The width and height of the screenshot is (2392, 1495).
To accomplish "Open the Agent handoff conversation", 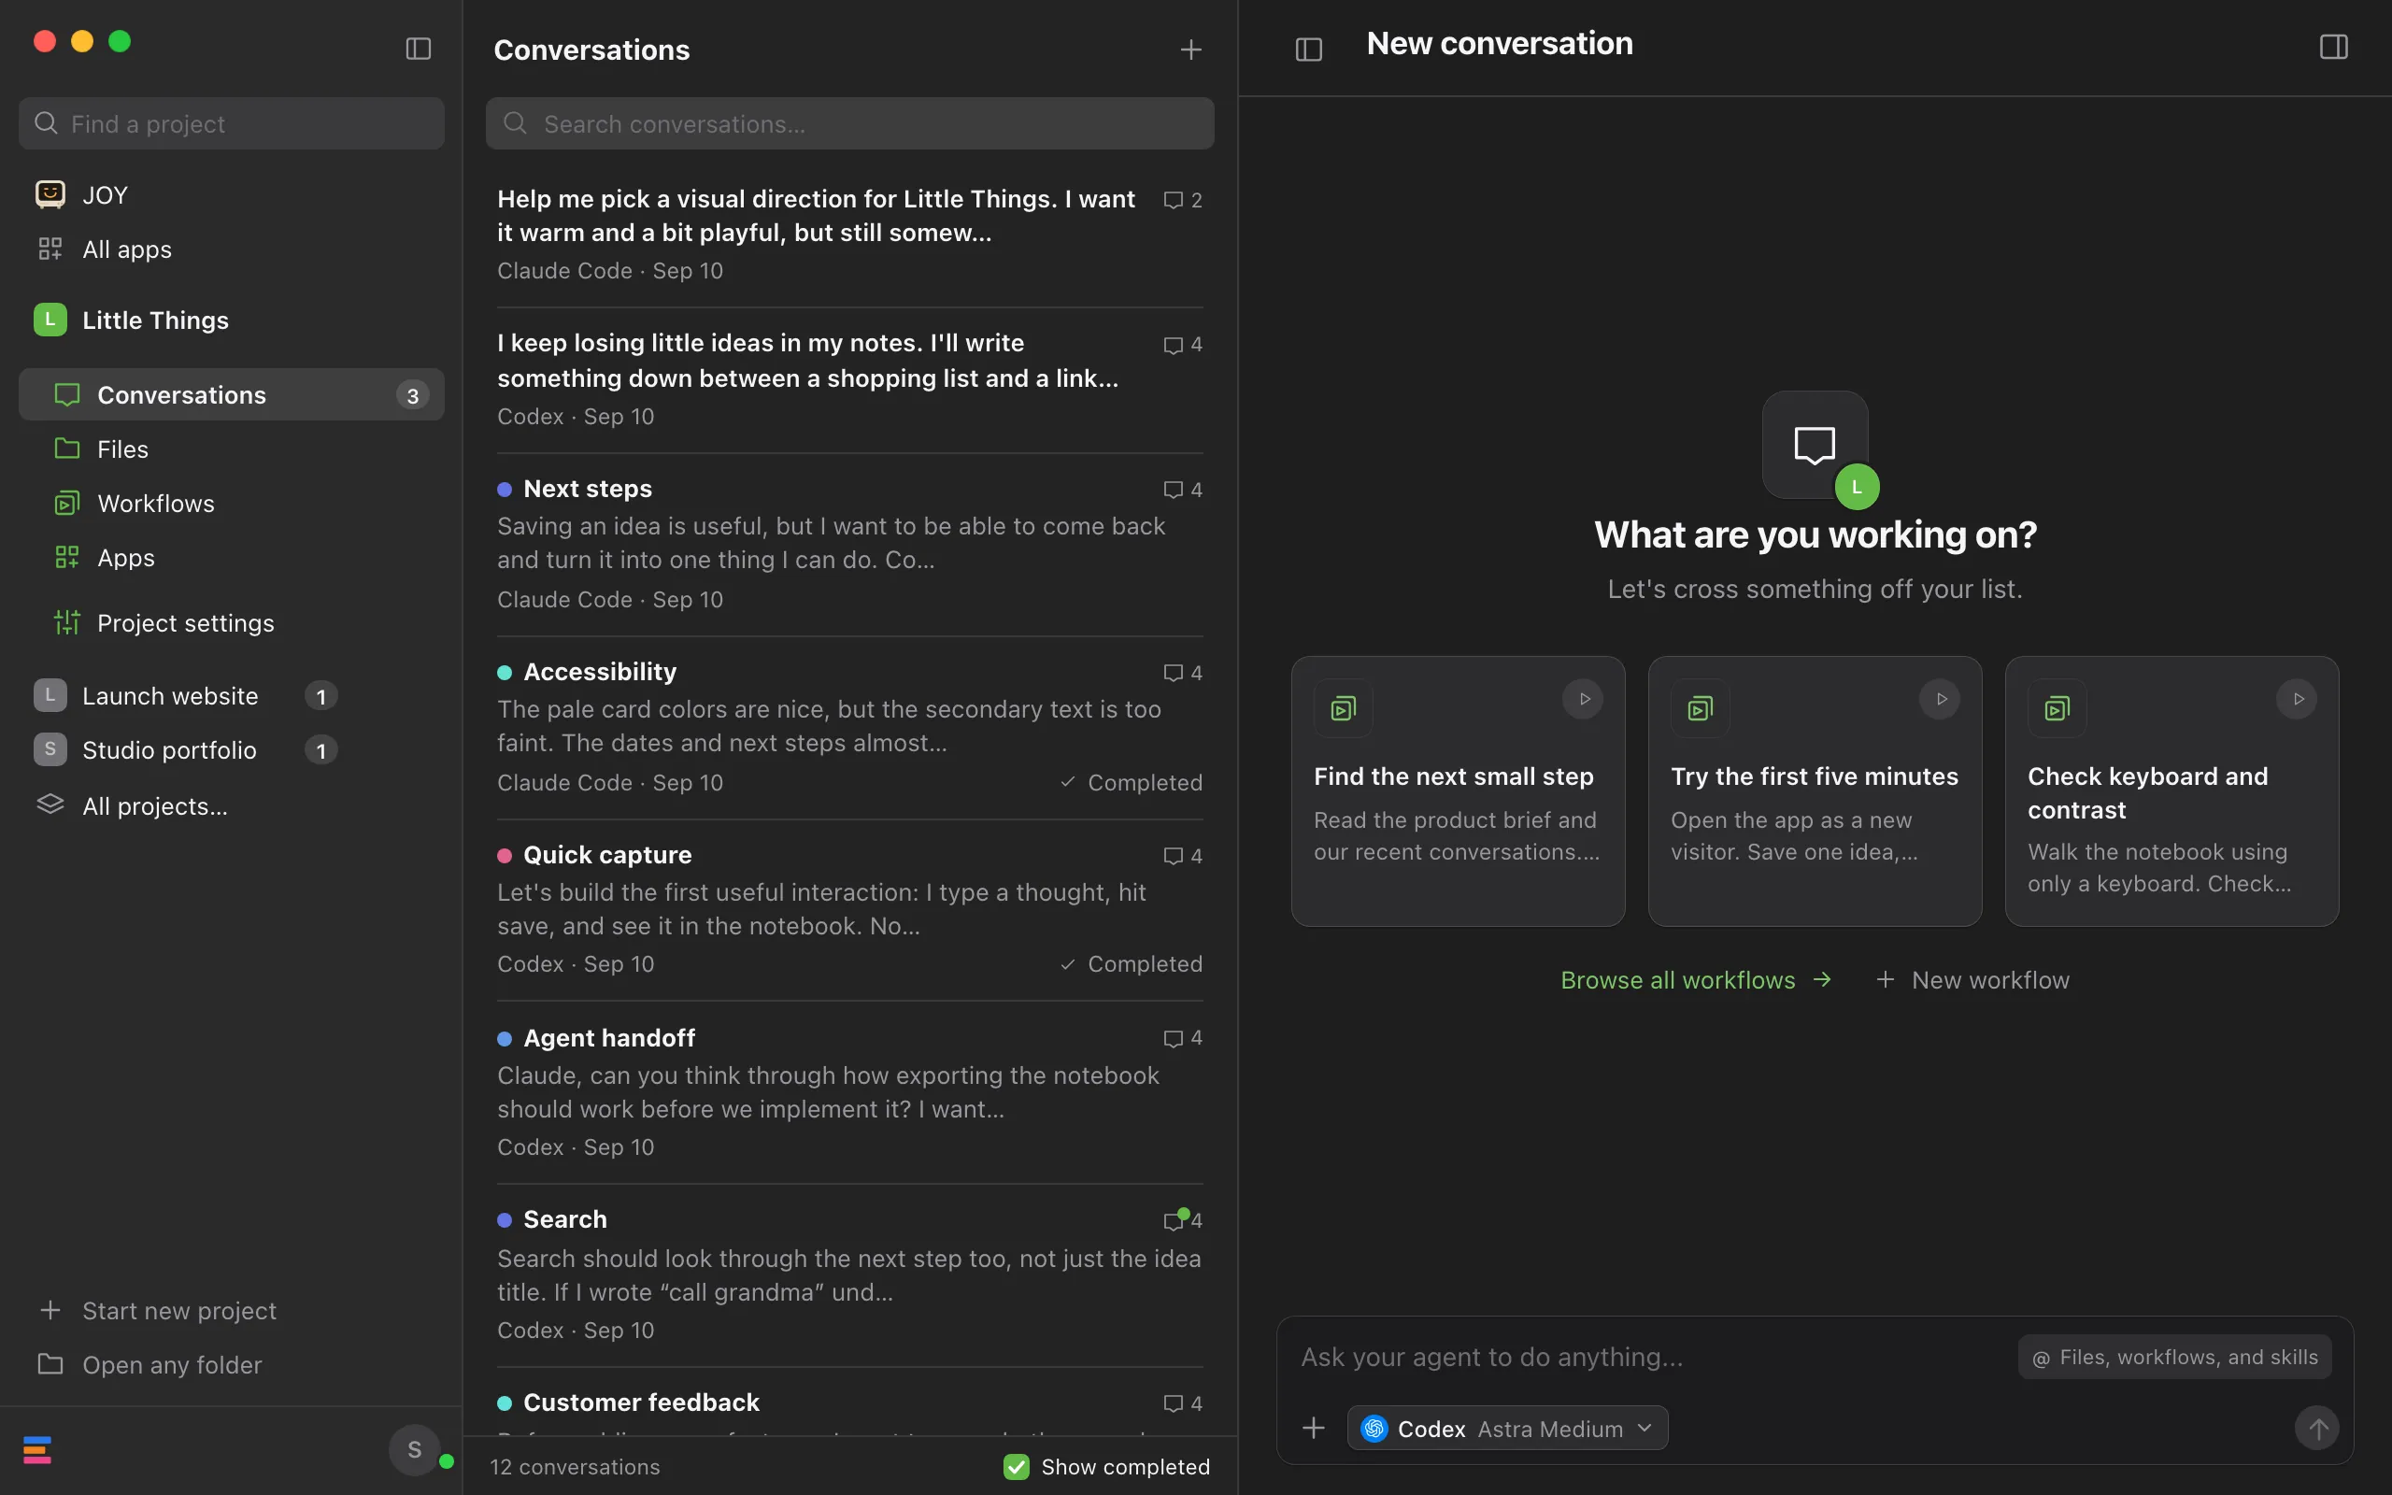I will pyautogui.click(x=849, y=1092).
